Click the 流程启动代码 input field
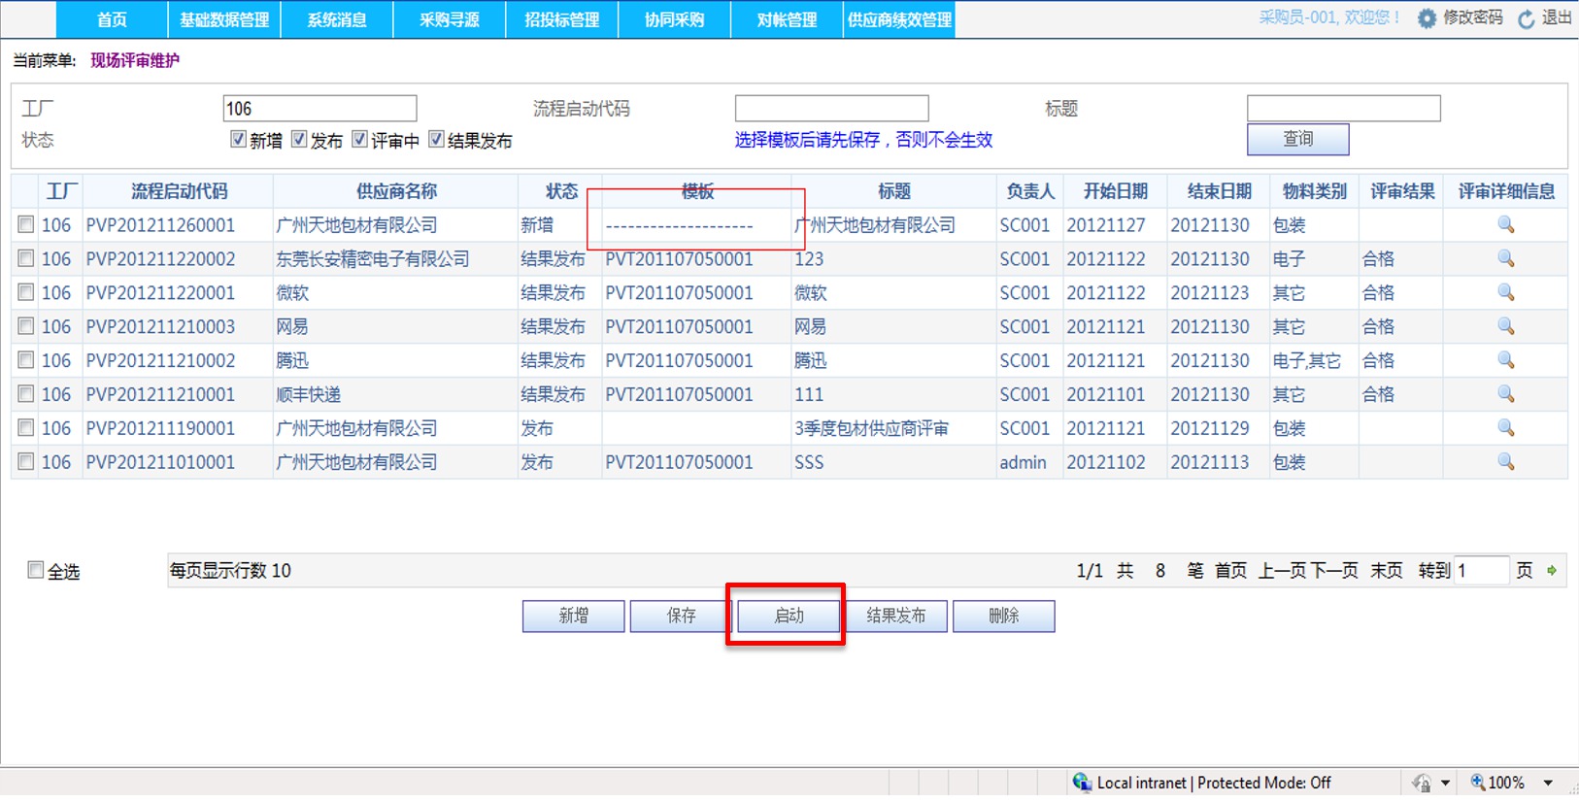 pos(831,108)
